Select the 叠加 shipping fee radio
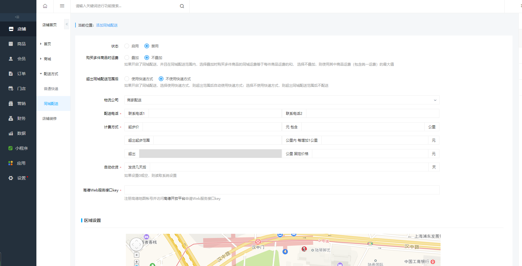Screen dimensions: 522x266 pos(127,58)
